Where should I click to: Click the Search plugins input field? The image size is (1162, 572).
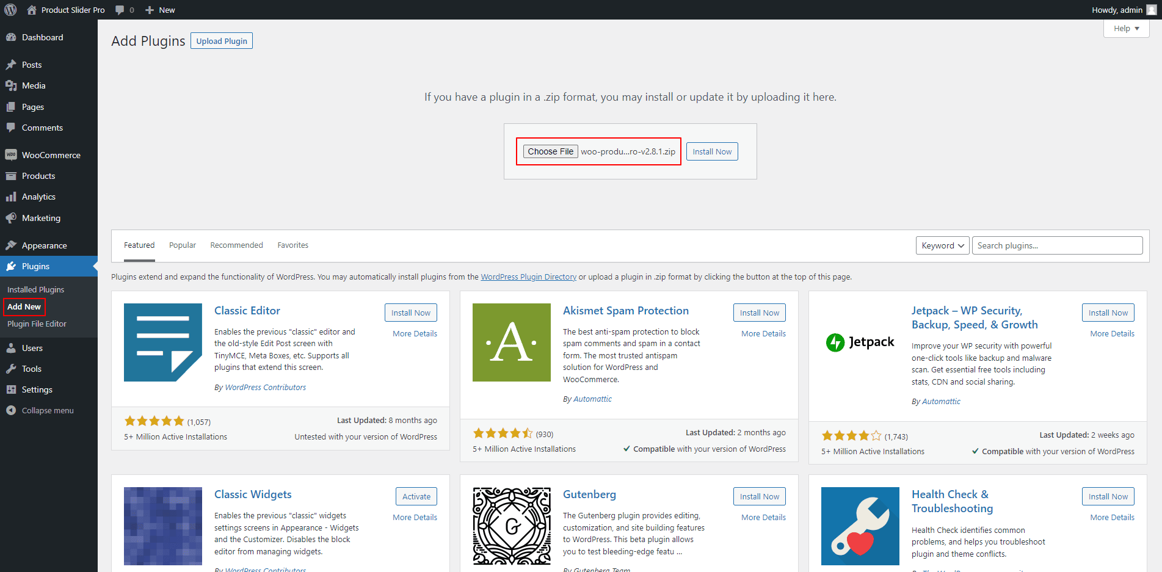[1057, 245]
